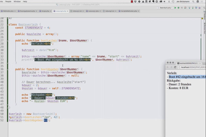The image size is (206, 137).
Task: Close the localhost browser tab
Action: pos(200,63)
